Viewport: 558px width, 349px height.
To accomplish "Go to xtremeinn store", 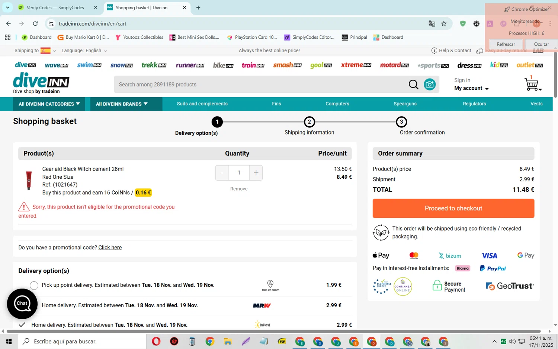I will 356,65.
